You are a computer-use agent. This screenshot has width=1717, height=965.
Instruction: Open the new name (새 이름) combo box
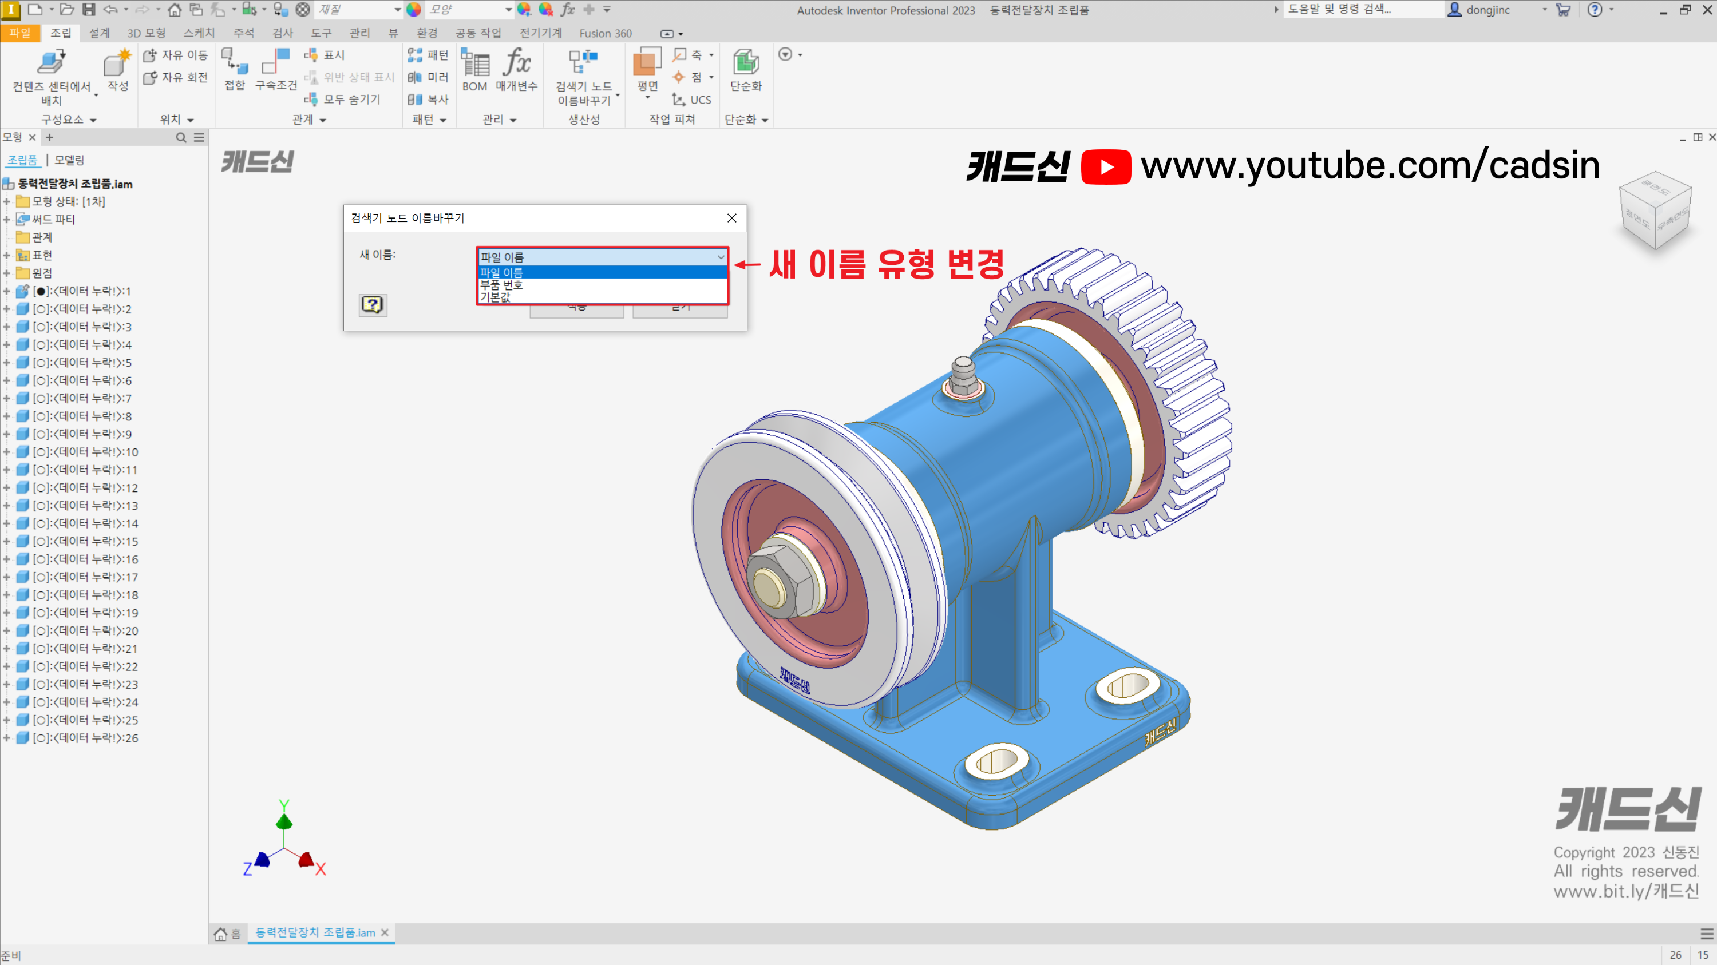click(x=603, y=256)
